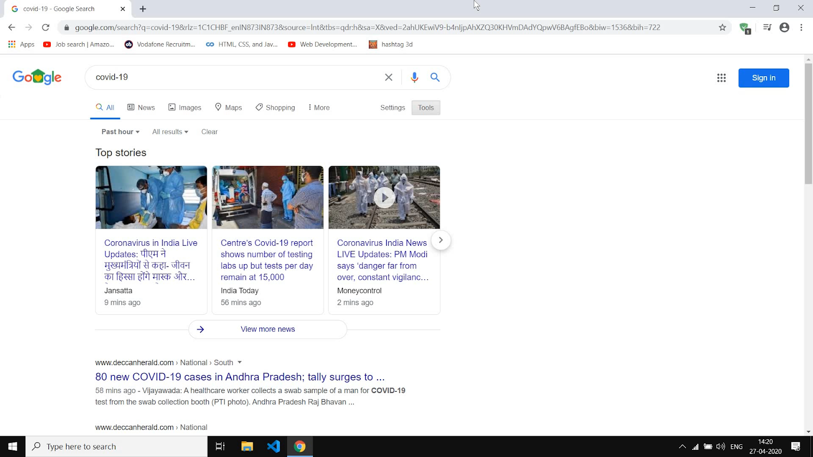
Task: Click the Chrome icon on the taskbar
Action: tap(300, 446)
